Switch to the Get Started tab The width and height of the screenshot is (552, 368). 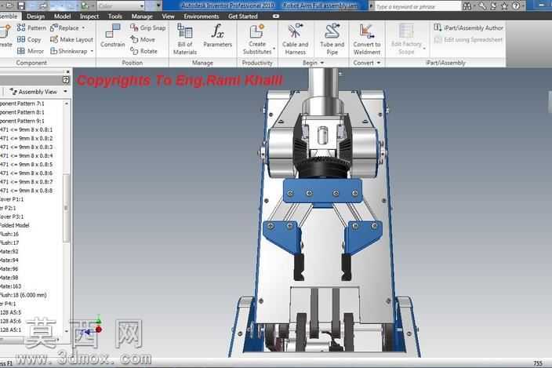point(242,16)
